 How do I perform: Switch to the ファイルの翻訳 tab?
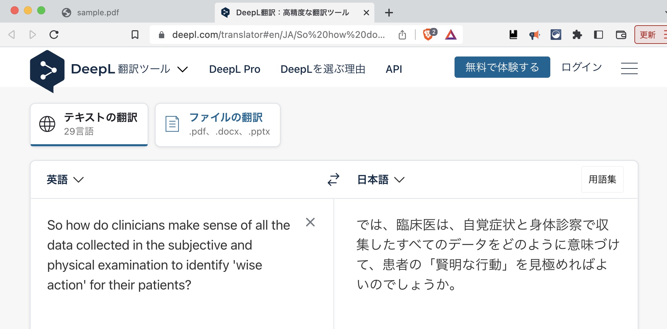tap(218, 125)
